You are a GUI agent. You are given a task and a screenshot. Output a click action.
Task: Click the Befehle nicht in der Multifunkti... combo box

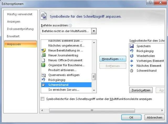[x=69, y=31]
